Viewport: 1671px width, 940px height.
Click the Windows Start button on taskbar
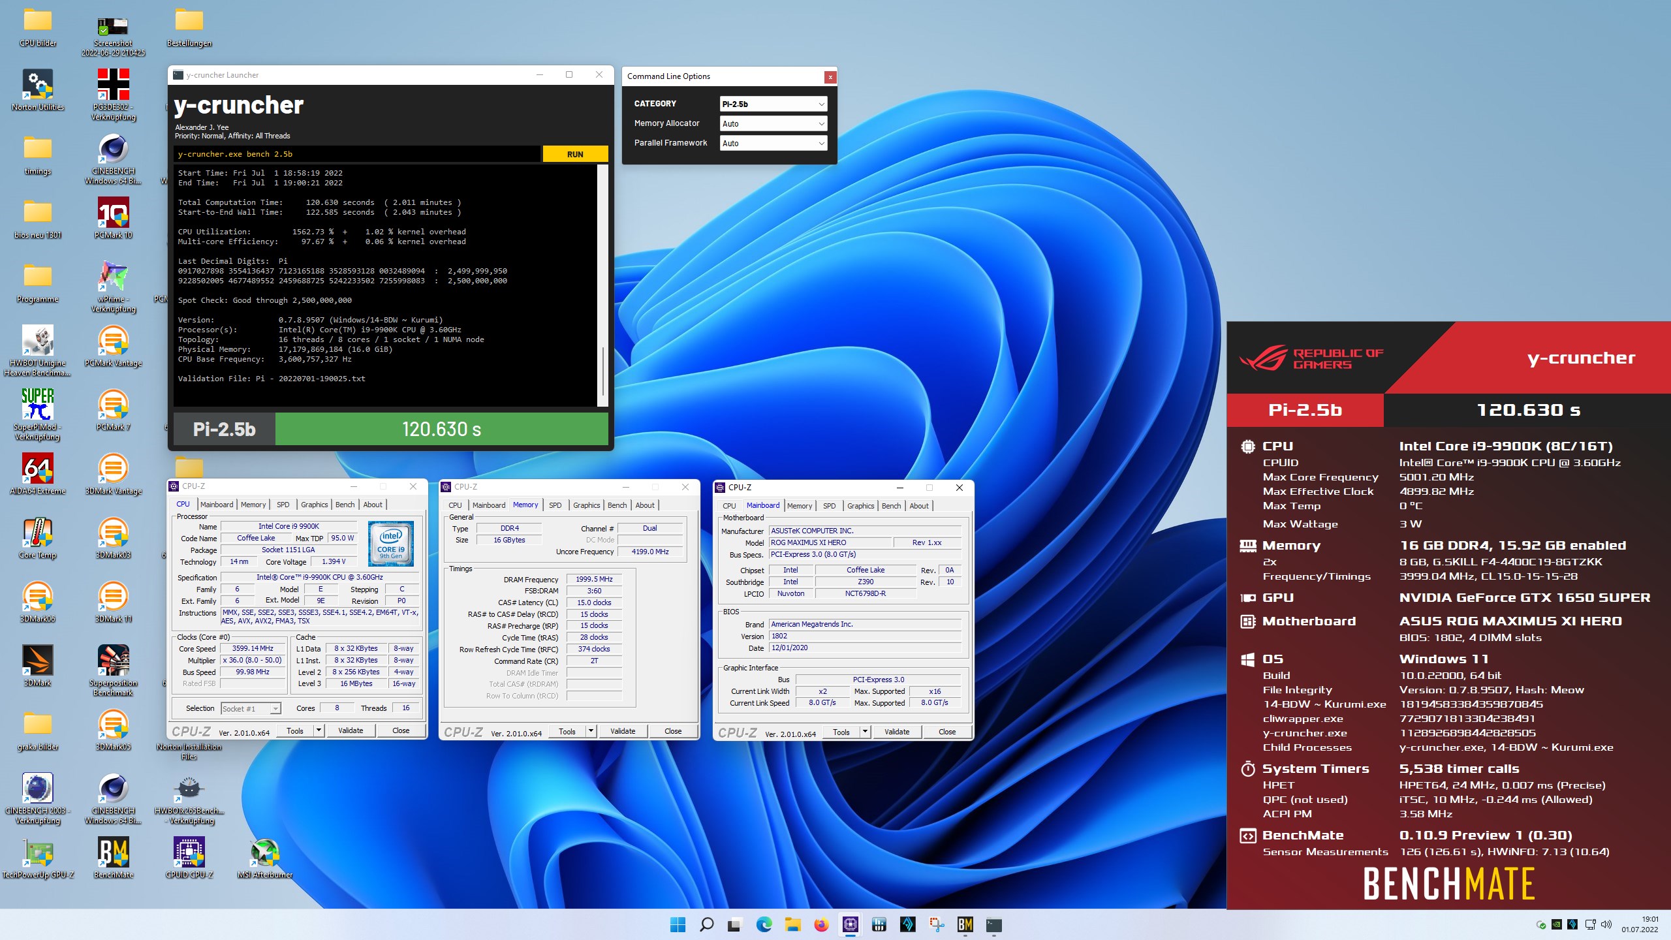click(678, 924)
